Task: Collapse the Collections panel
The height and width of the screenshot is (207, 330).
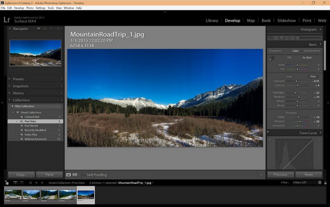Action: [x=9, y=100]
